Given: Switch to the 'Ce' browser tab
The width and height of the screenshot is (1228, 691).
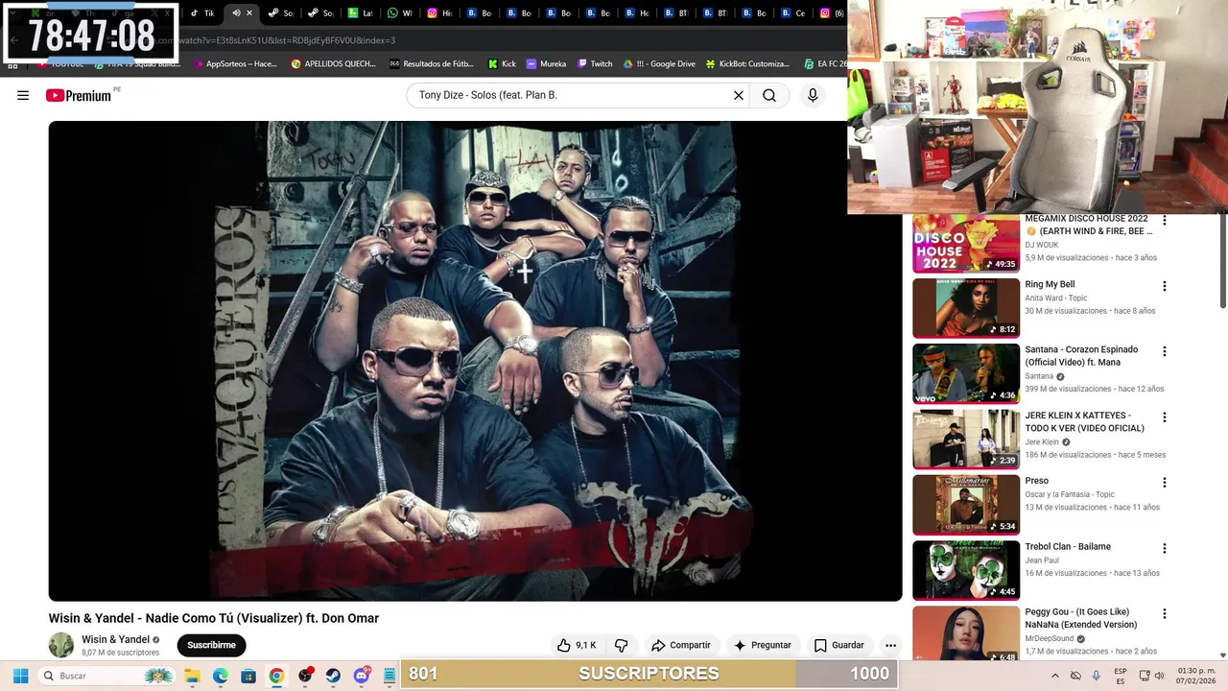Looking at the screenshot, I should (x=793, y=12).
